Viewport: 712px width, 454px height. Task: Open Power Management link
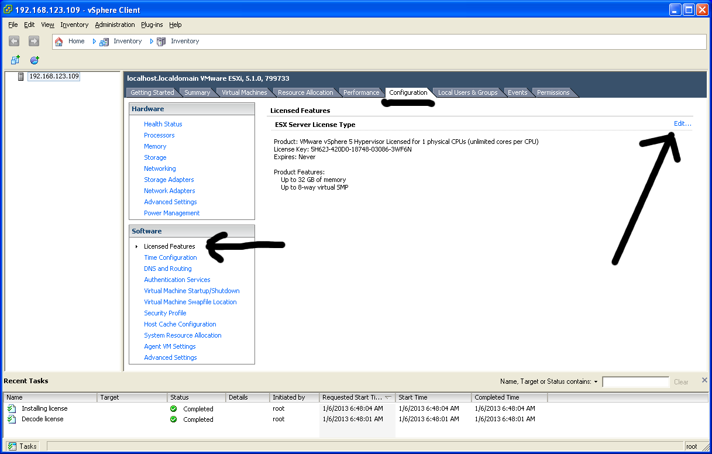pos(172,213)
